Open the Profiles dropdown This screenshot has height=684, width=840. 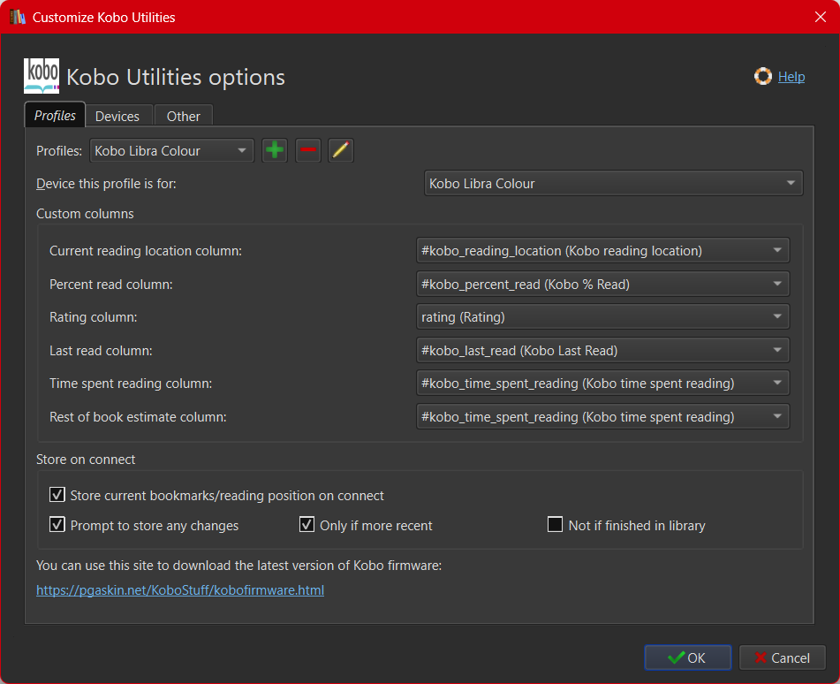pos(171,150)
